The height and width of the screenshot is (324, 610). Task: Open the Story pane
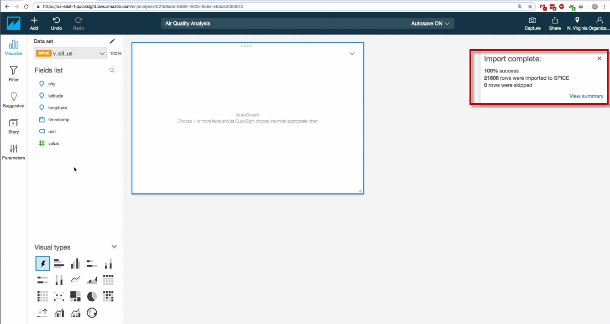14,127
